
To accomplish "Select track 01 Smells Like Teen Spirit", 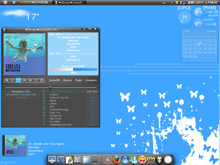I will [70, 92].
